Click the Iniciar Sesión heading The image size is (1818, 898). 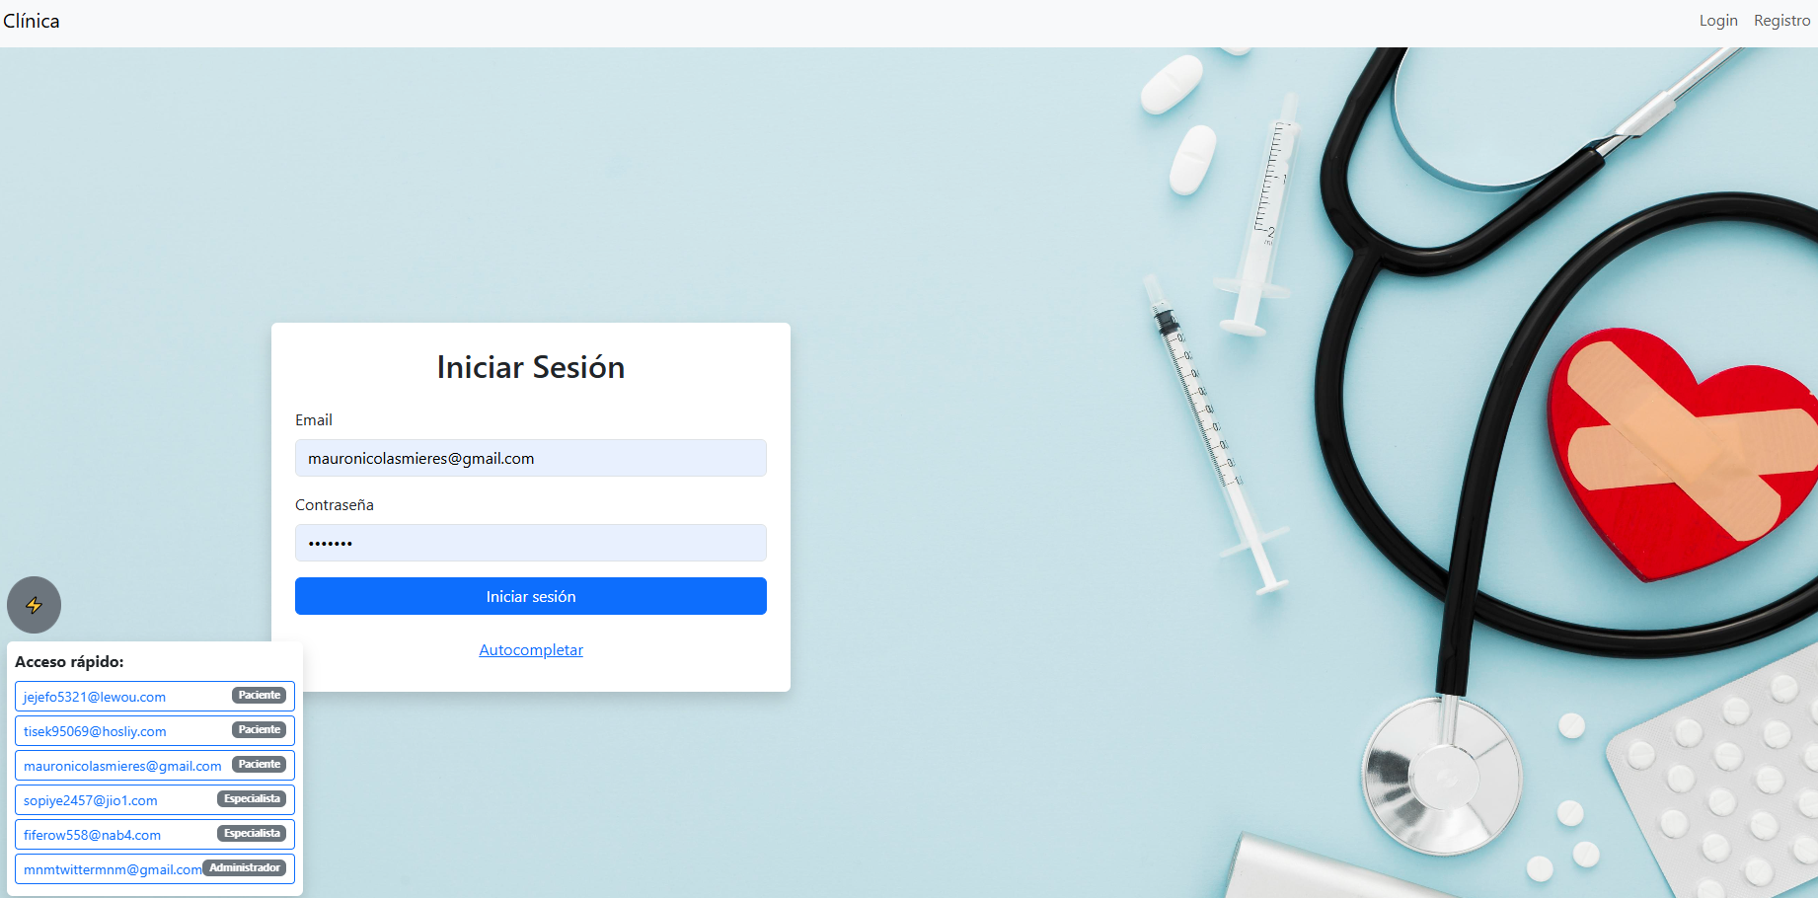(531, 367)
